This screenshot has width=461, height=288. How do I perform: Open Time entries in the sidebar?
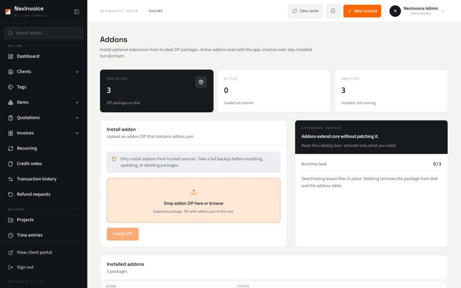coord(44,235)
